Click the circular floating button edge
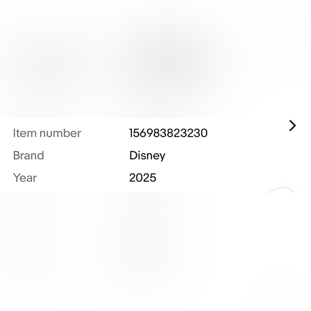The width and height of the screenshot is (311, 311). [x=282, y=190]
